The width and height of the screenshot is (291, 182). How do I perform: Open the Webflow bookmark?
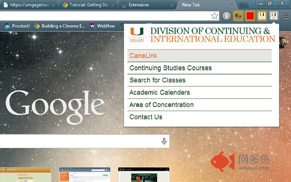[x=102, y=26]
